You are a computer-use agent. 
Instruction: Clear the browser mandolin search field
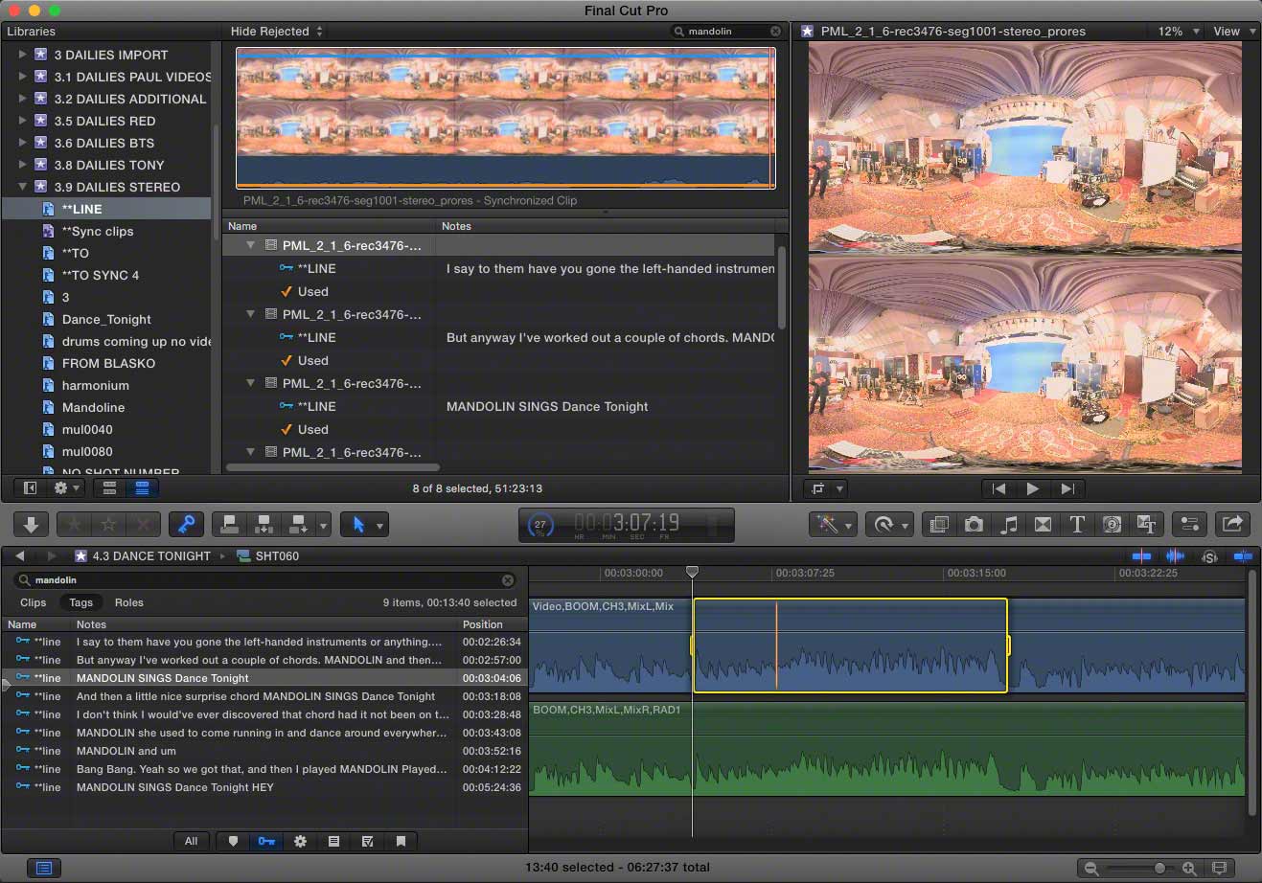pyautogui.click(x=775, y=32)
